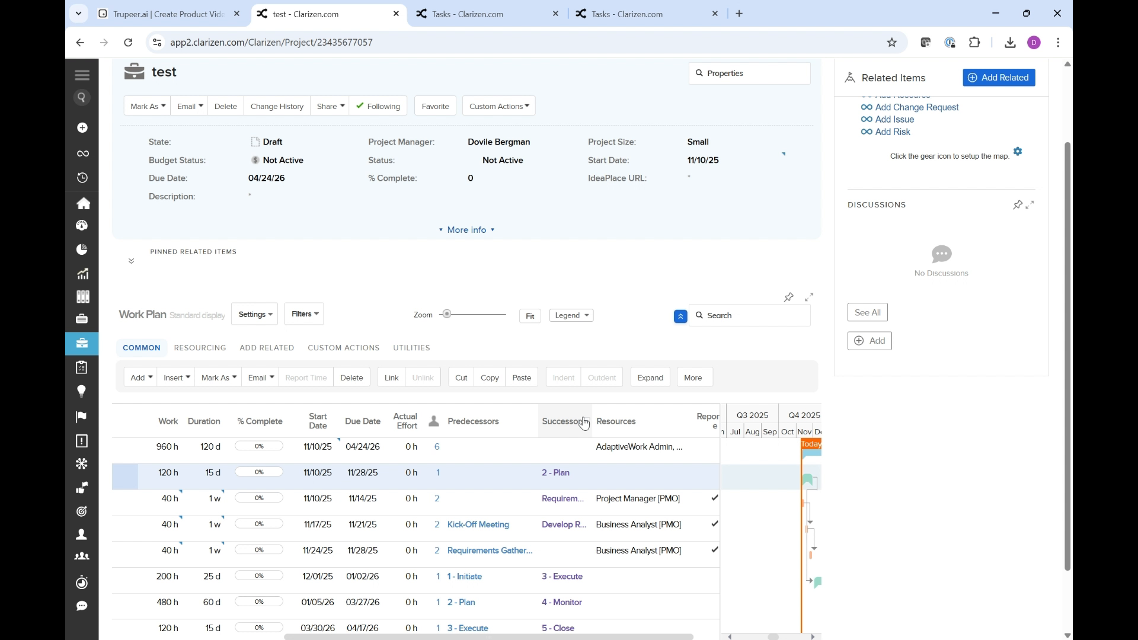Pin the Discussions panel
This screenshot has width=1138, height=640.
pos(1018,204)
